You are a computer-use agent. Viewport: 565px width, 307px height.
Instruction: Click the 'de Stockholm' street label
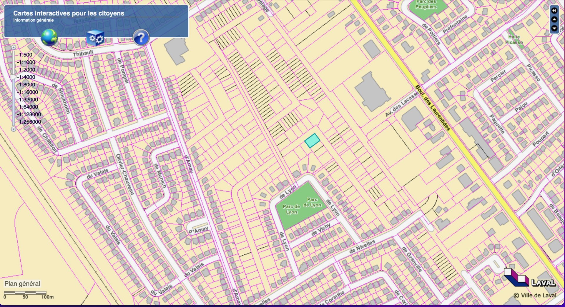click(61, 98)
